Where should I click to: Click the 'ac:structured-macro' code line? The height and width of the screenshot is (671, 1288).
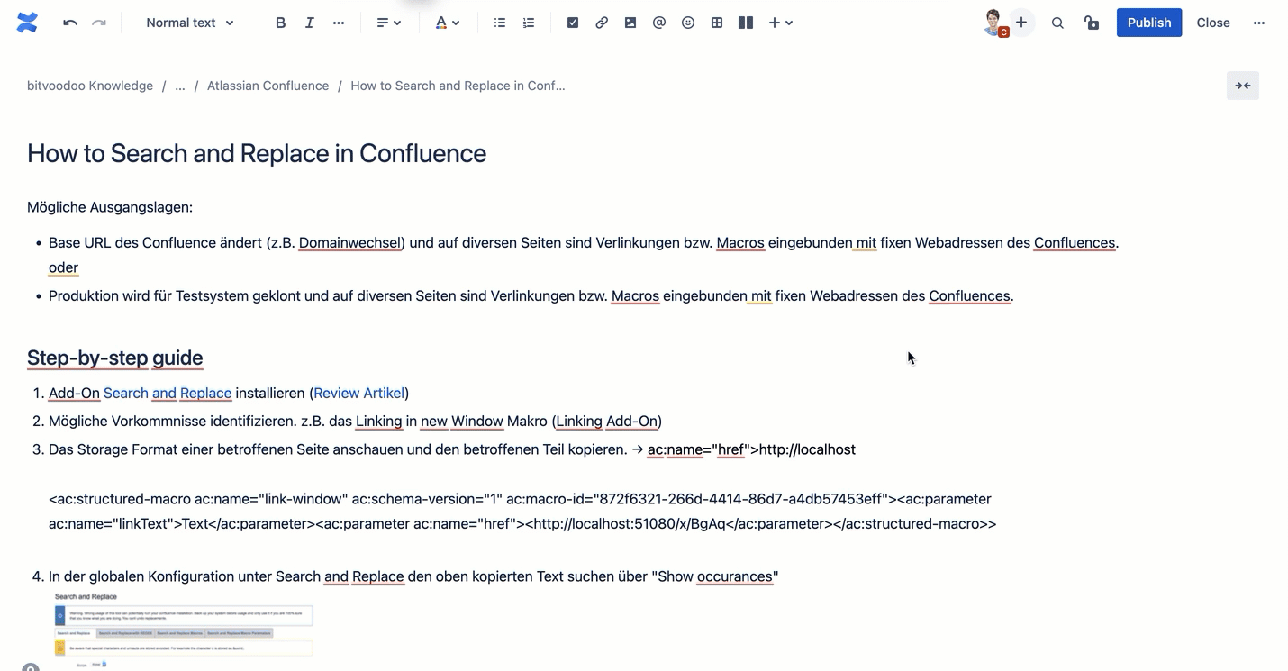[522, 512]
